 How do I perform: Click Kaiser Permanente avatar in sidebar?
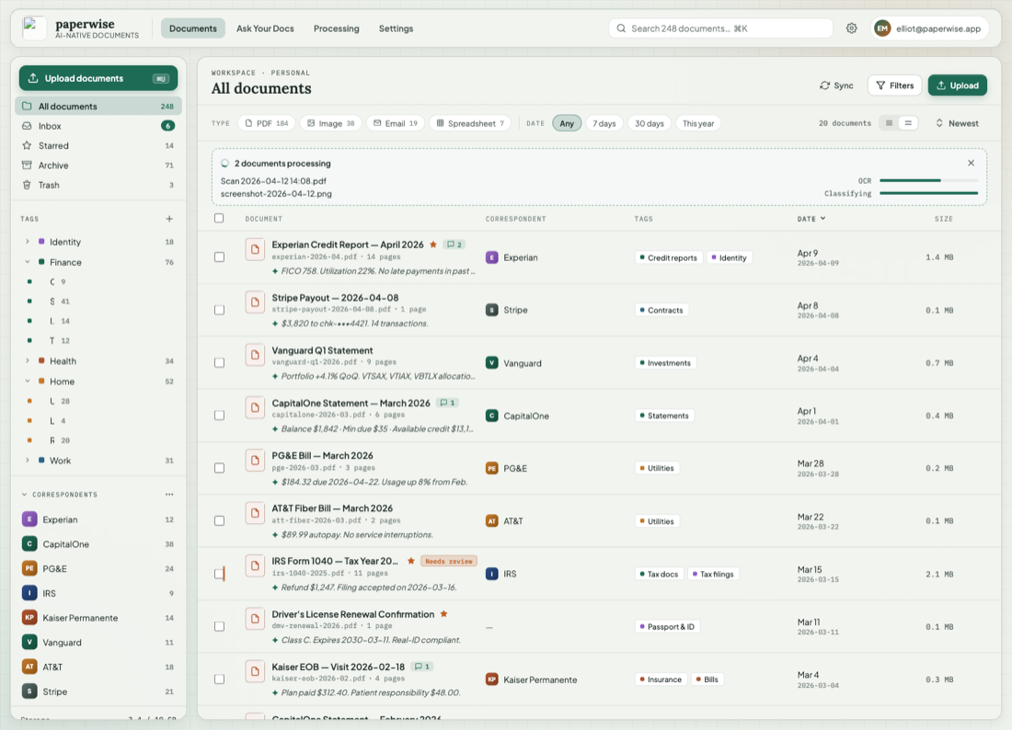[x=29, y=618]
